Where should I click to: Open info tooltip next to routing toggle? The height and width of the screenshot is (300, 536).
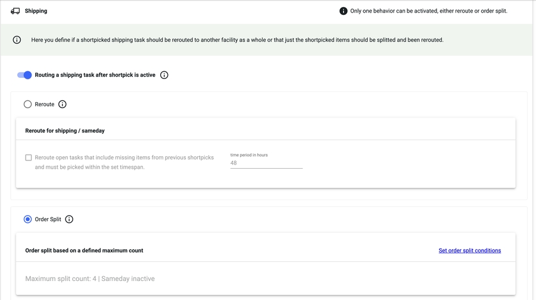pos(164,75)
